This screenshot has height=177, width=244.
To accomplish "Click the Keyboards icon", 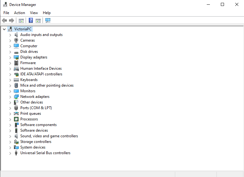I will tap(16, 80).
